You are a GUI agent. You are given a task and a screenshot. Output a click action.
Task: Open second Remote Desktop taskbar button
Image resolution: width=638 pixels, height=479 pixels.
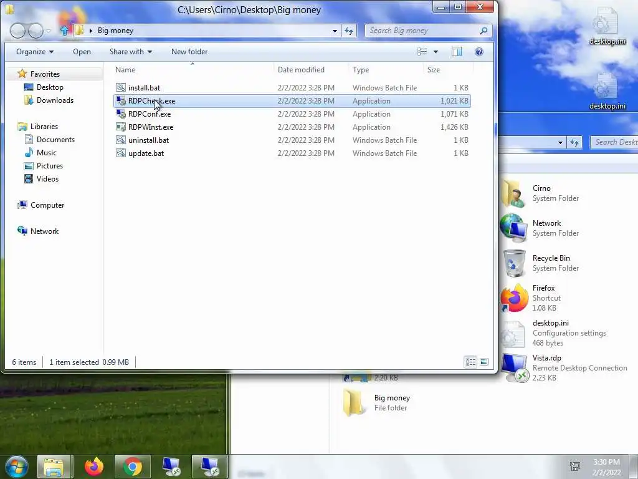[x=209, y=467]
